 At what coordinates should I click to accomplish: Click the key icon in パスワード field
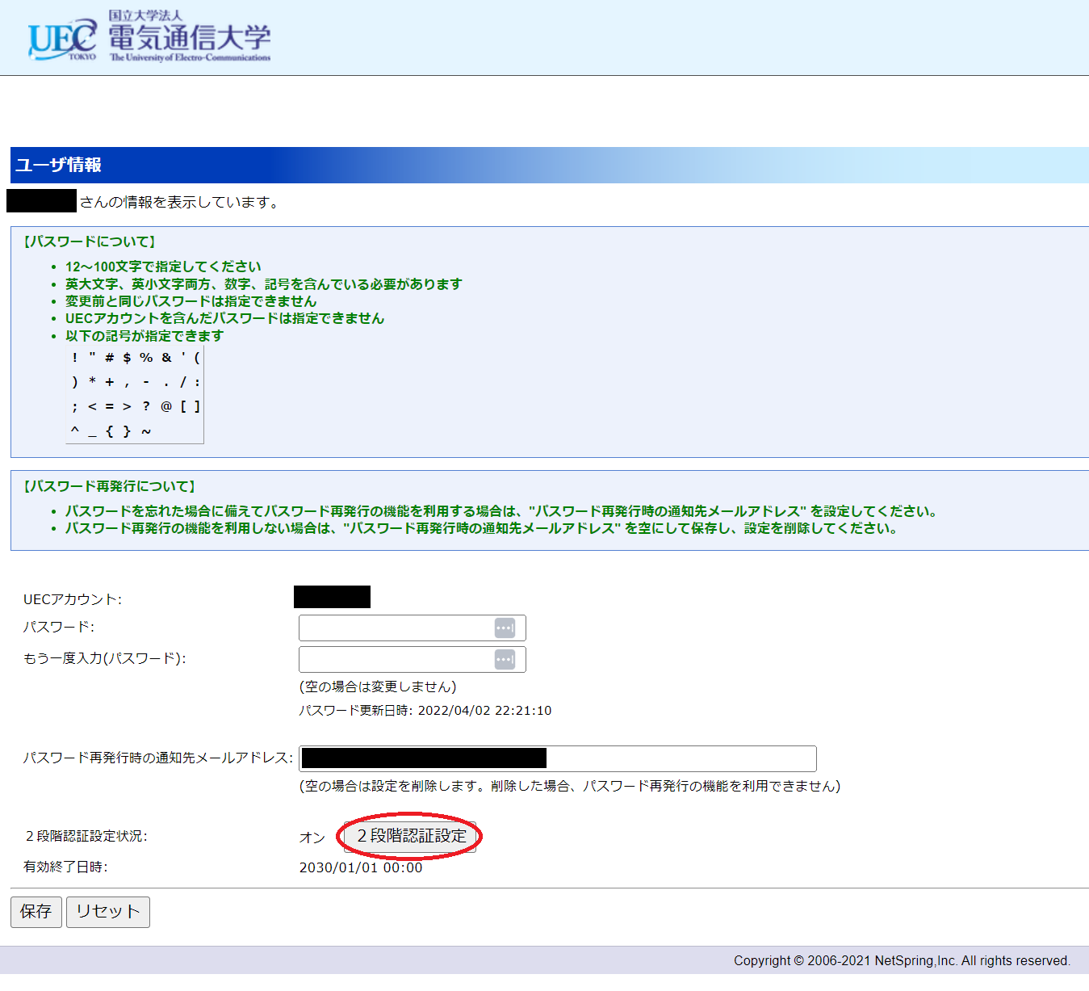(x=505, y=628)
